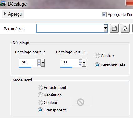Choose Répétition edge mode
This screenshot has width=133, height=118.
click(x=40, y=95)
